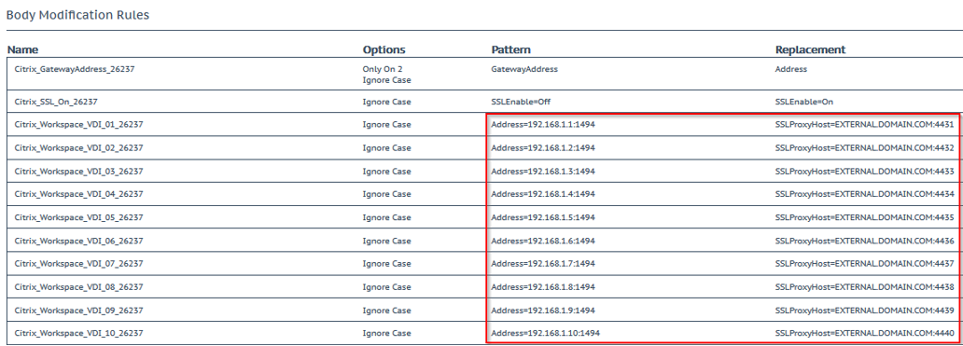Screen dimensions: 963x346
Task: Click the pattern Address=192.168.1.10:1494
Action: pos(545,333)
